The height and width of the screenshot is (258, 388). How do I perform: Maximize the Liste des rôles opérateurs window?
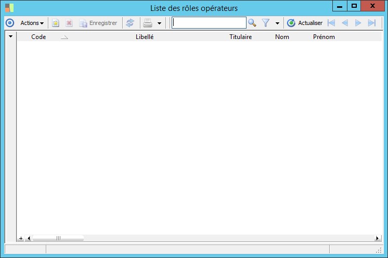tap(354, 6)
